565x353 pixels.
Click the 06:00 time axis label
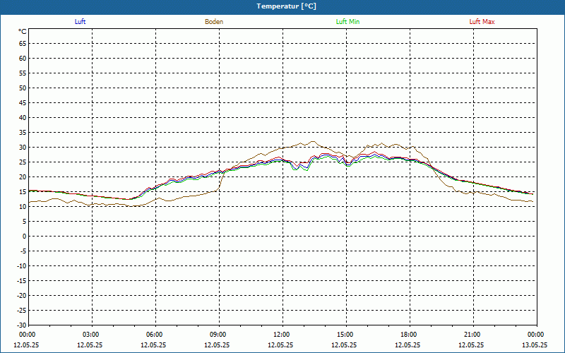click(x=155, y=335)
